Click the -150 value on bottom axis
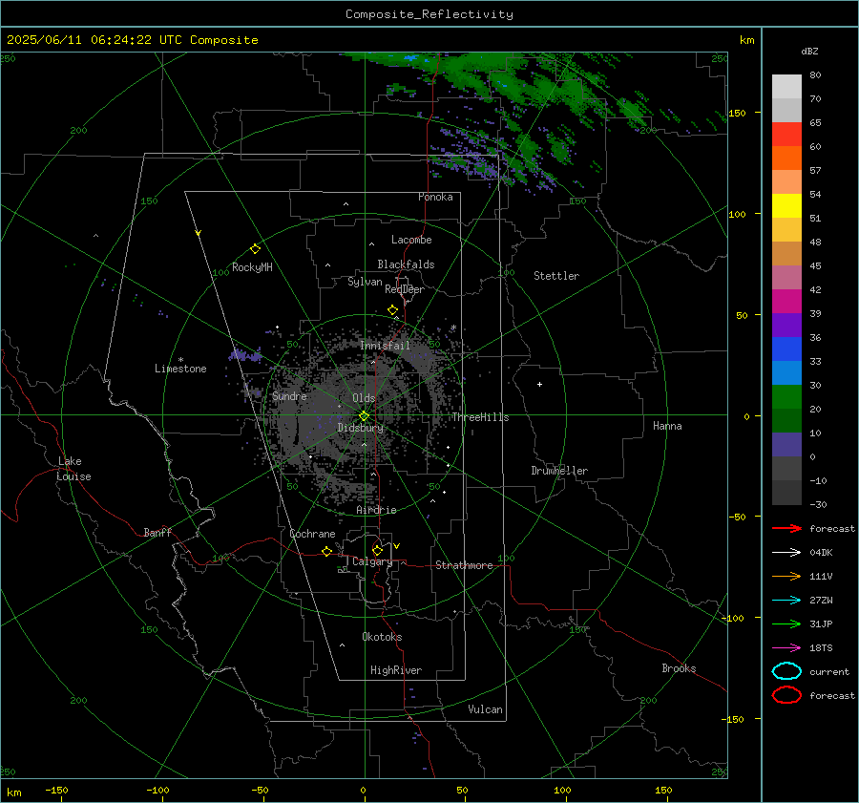 coord(56,790)
